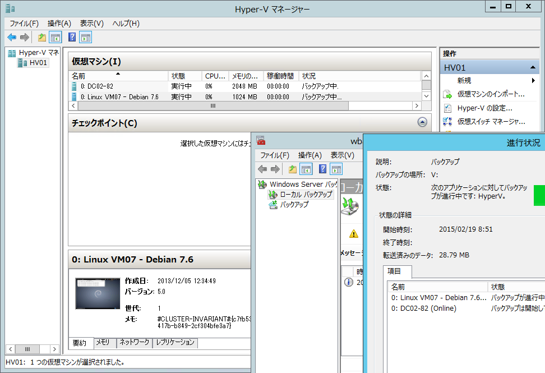Click the blue information icon in wbadmin message list
Viewport: 545px width, 373px height.
point(349,282)
